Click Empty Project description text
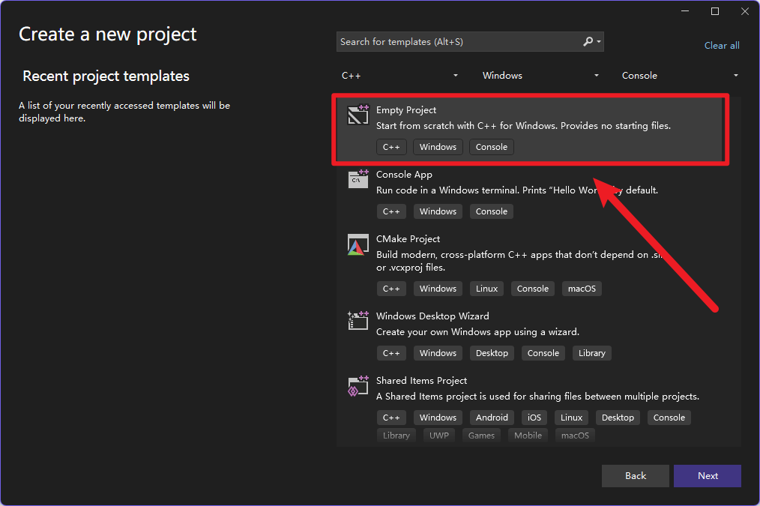The image size is (760, 506). tap(523, 125)
